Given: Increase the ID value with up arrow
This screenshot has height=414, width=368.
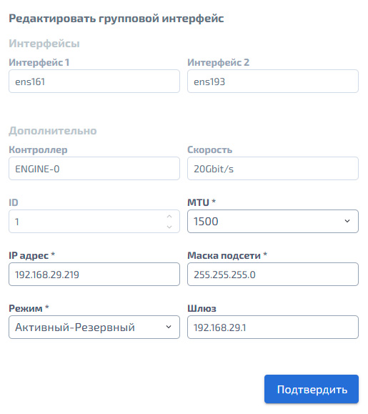Looking at the screenshot, I should point(169,217).
